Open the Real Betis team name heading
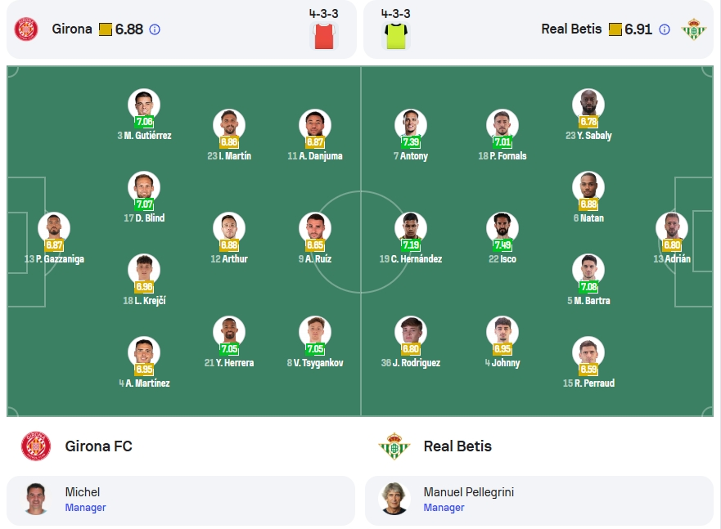 click(457, 446)
